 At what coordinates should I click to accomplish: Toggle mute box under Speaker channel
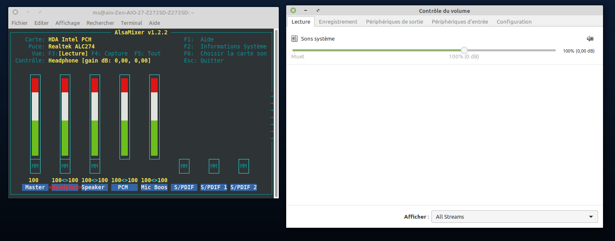point(95,166)
